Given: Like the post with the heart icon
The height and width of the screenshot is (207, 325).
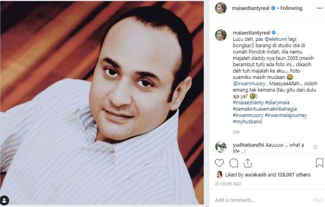Looking at the screenshot, I should (x=219, y=163).
